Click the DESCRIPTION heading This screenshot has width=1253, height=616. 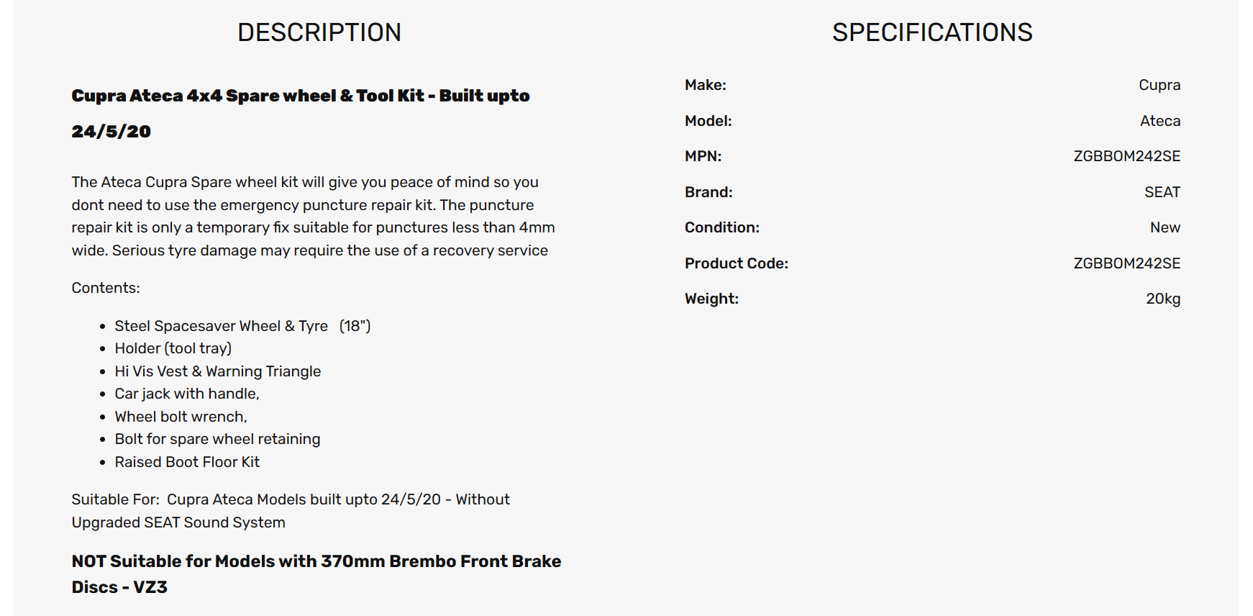319,32
